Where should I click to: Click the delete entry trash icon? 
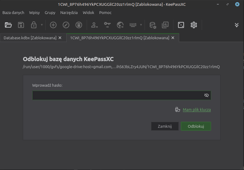click(78, 25)
